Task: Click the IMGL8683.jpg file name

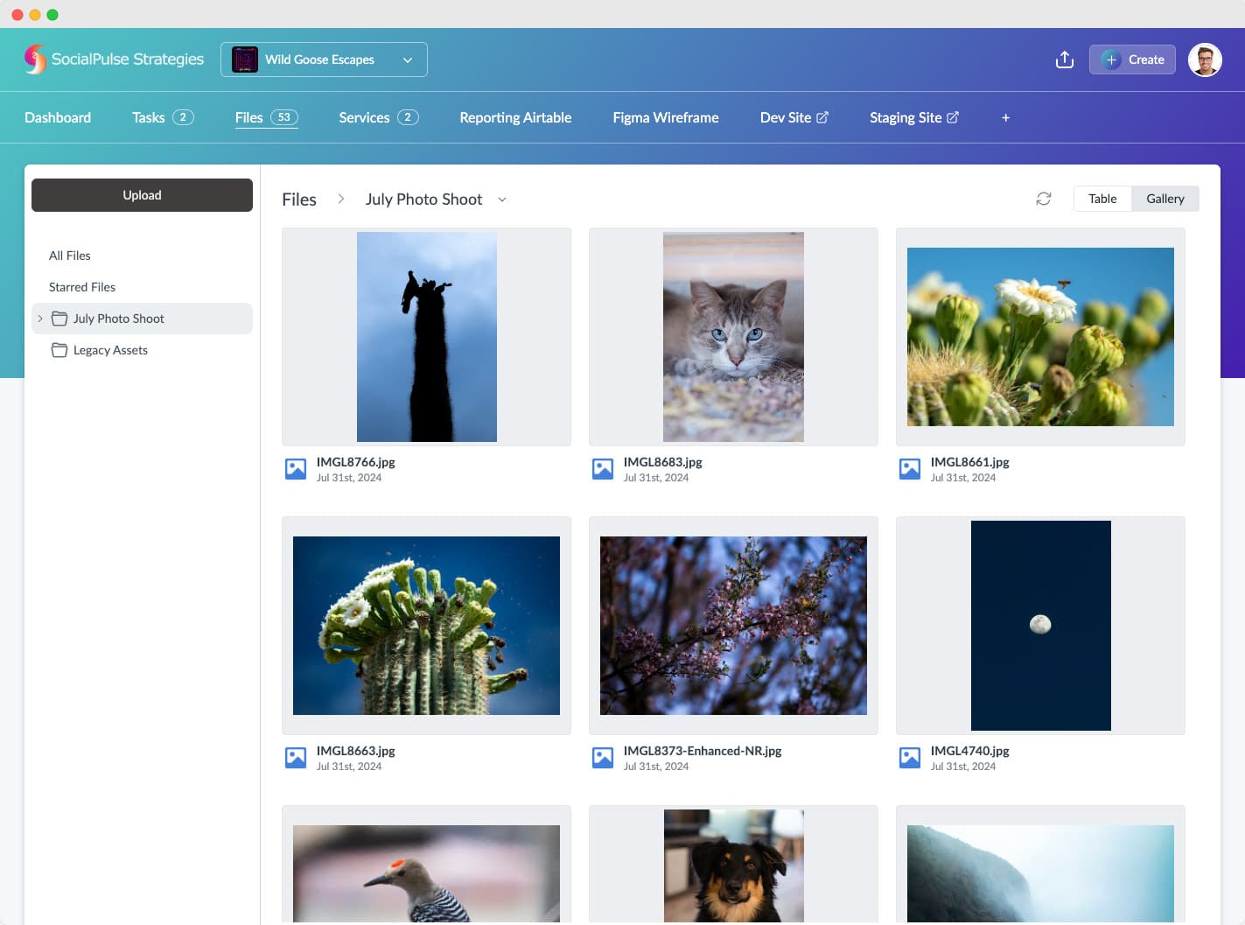Action: click(663, 462)
